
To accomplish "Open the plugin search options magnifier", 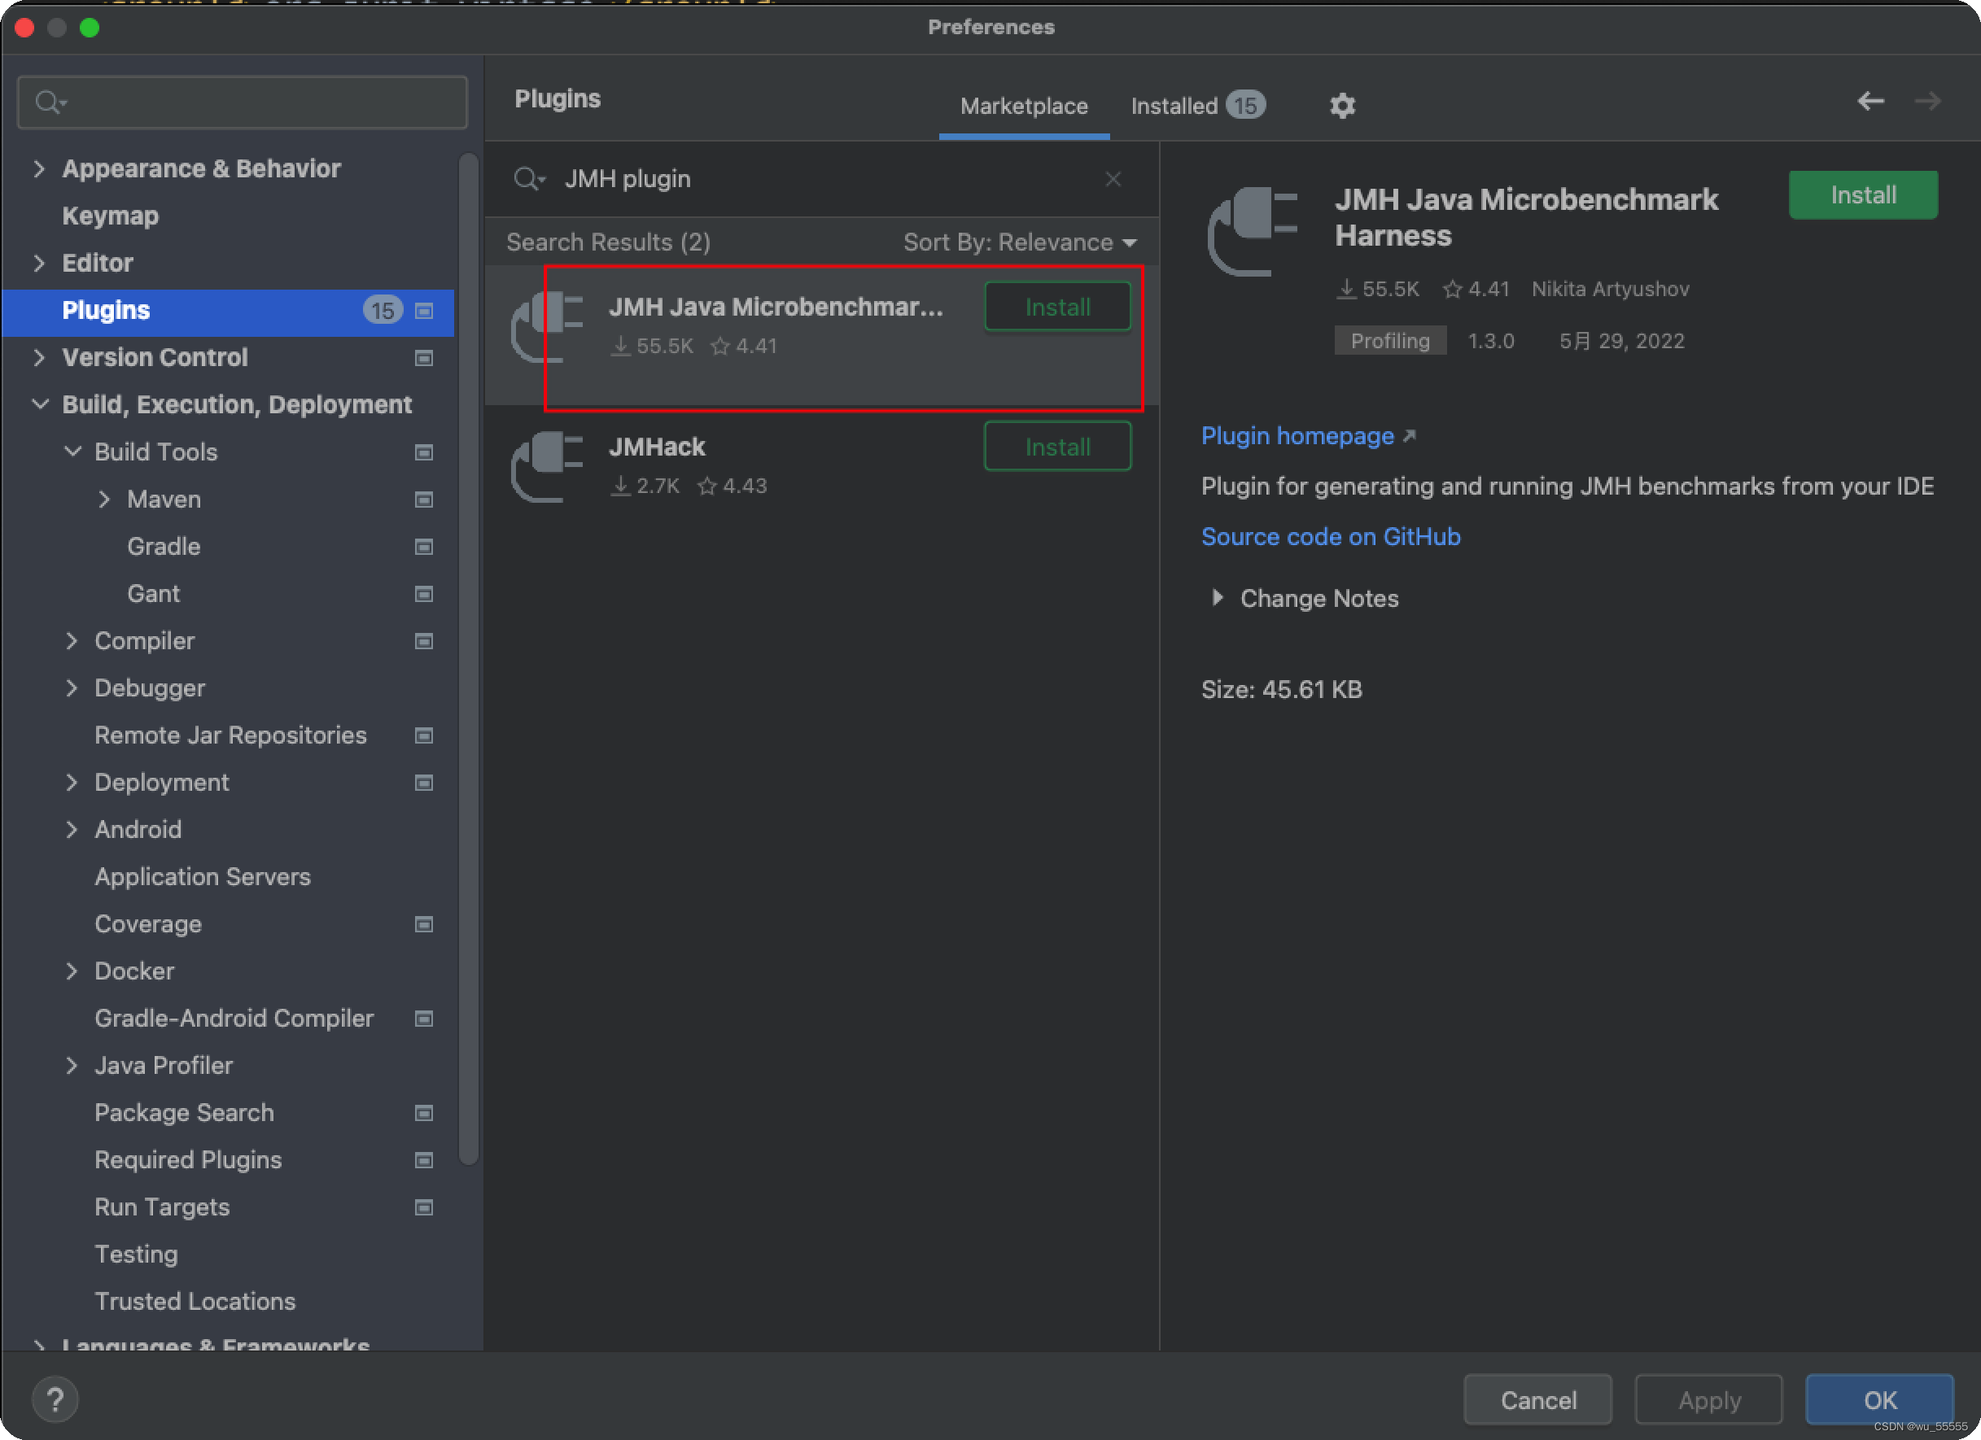I will tap(528, 179).
